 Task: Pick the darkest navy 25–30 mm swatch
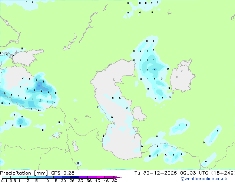[75, 177]
